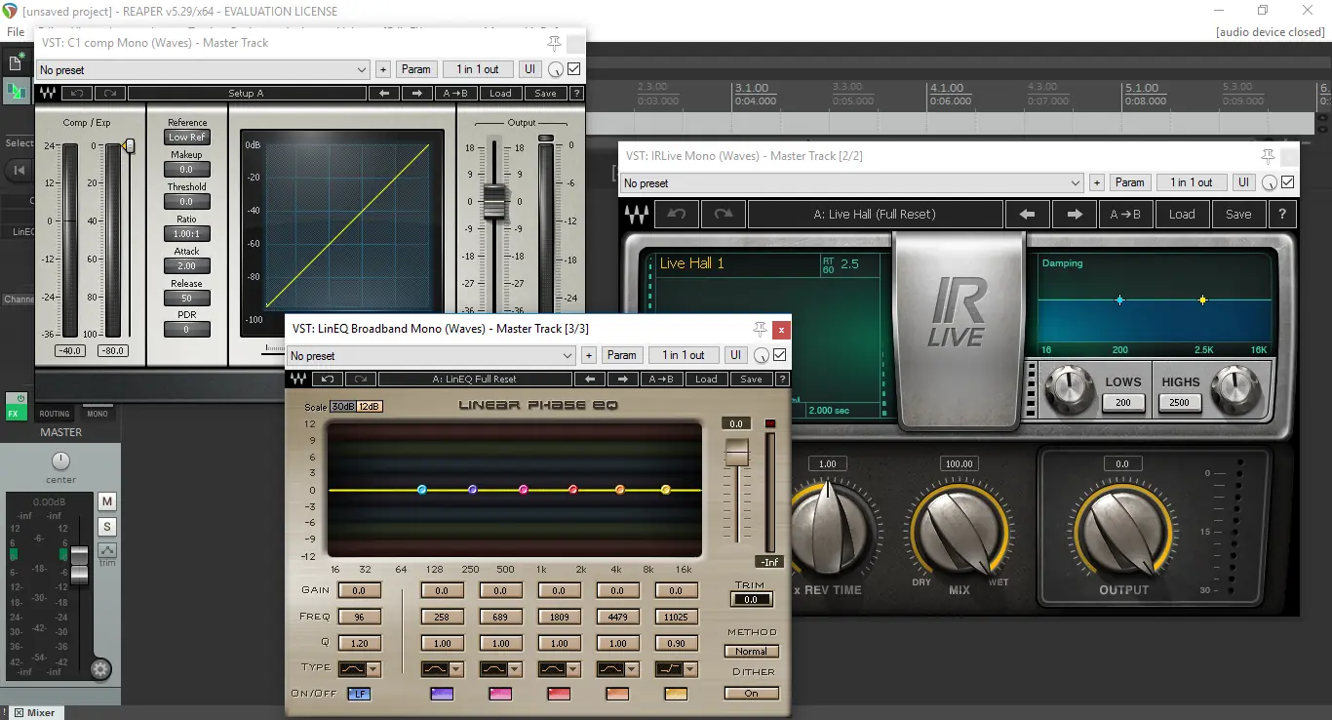1332x720 pixels.
Task: Open the LinEQ Full Reset preset menu
Action: [x=475, y=379]
